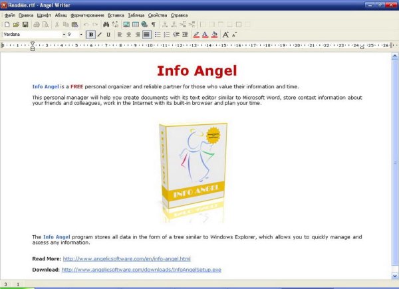Open the Файл menu
This screenshot has height=289, width=399.
pyautogui.click(x=10, y=15)
